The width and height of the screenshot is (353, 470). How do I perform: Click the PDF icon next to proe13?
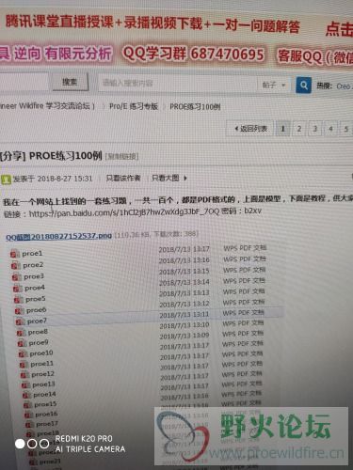click(25, 384)
